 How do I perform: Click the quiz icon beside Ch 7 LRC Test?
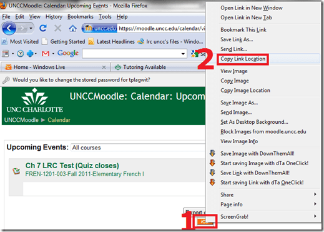pyautogui.click(x=16, y=171)
